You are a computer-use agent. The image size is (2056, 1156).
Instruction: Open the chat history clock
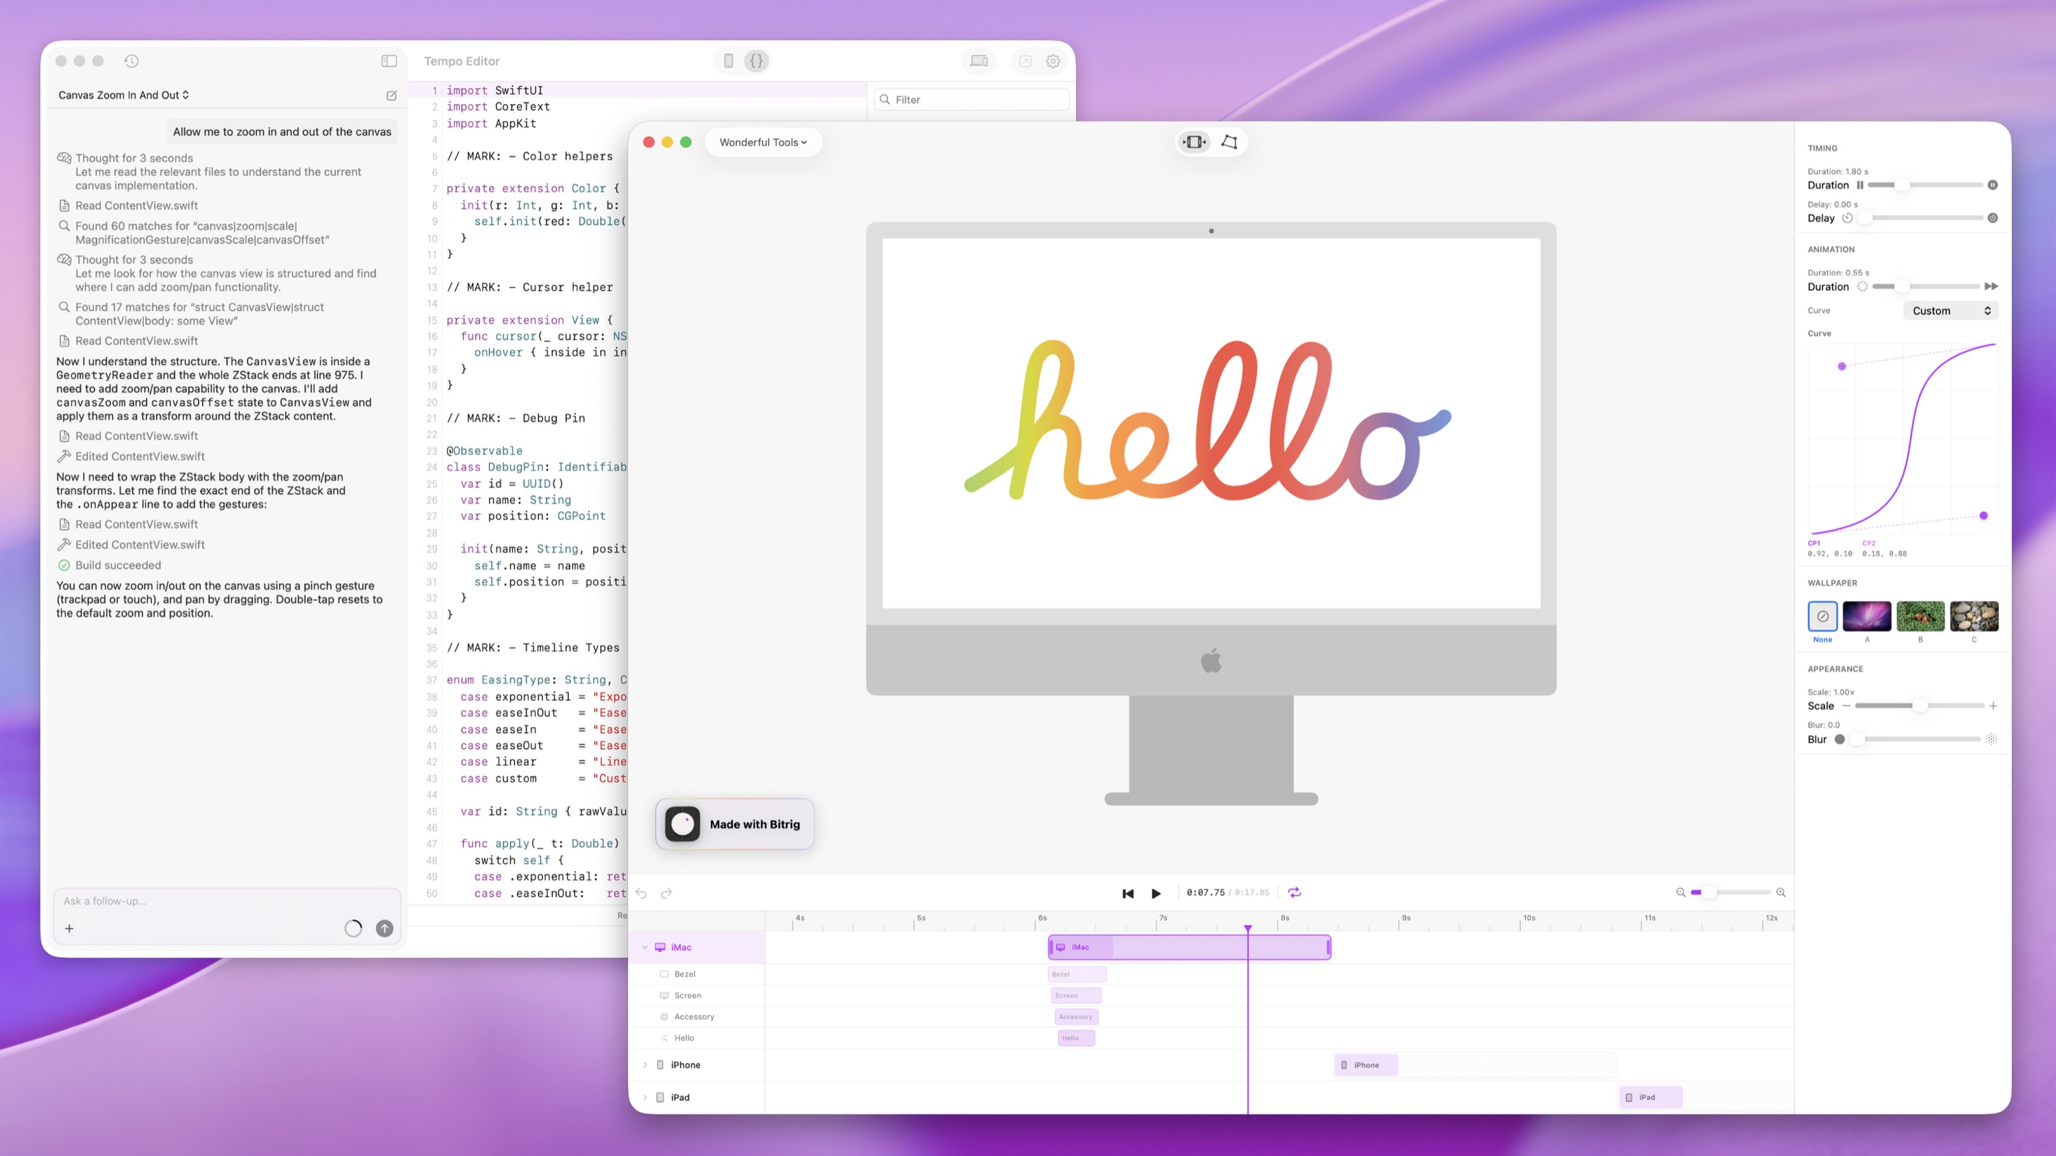(x=132, y=60)
